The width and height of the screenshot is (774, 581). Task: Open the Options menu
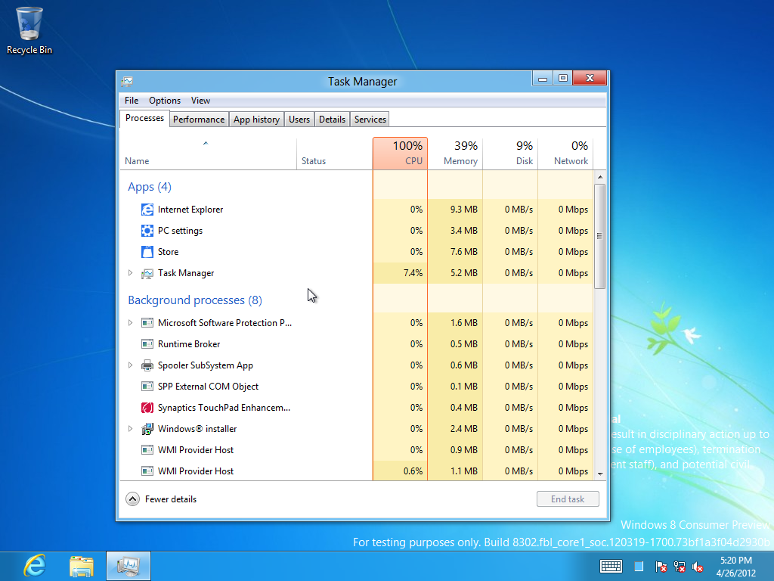coord(165,101)
